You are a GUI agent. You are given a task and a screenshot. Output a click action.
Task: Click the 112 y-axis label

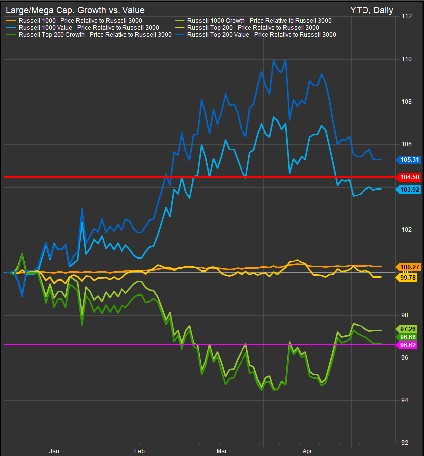406,16
